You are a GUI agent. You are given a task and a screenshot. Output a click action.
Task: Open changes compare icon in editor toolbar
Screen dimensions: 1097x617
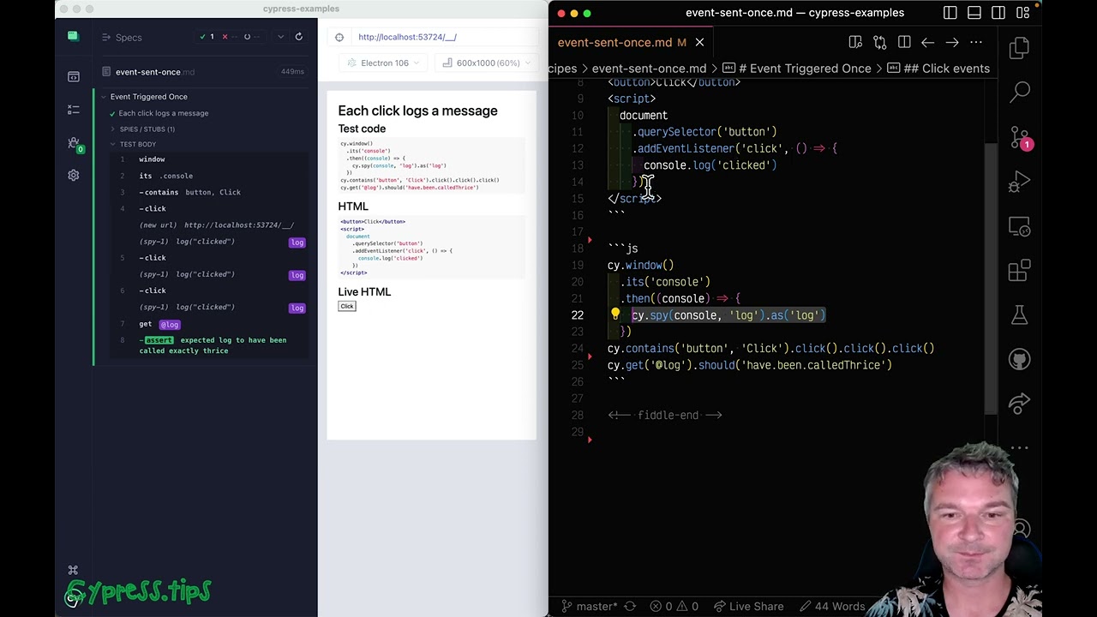(879, 42)
